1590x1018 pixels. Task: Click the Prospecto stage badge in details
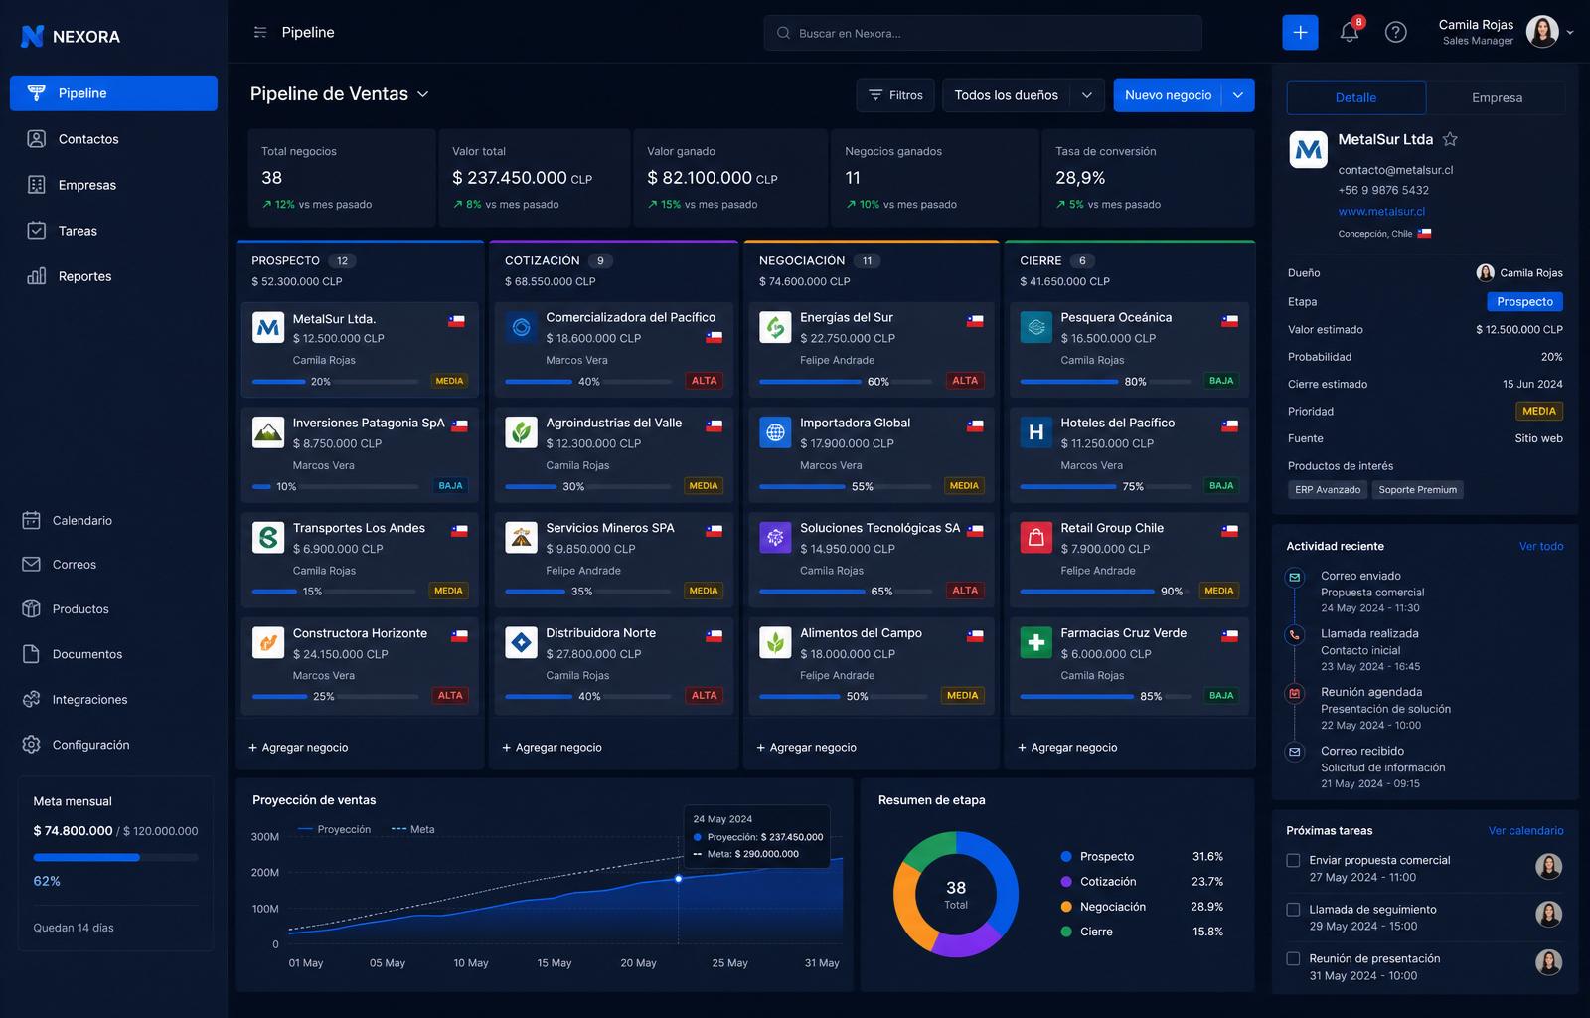[x=1524, y=301]
